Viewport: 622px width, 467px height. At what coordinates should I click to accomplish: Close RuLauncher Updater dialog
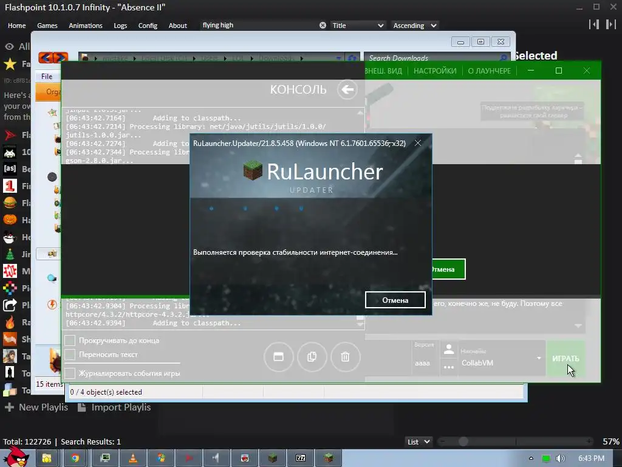418,143
